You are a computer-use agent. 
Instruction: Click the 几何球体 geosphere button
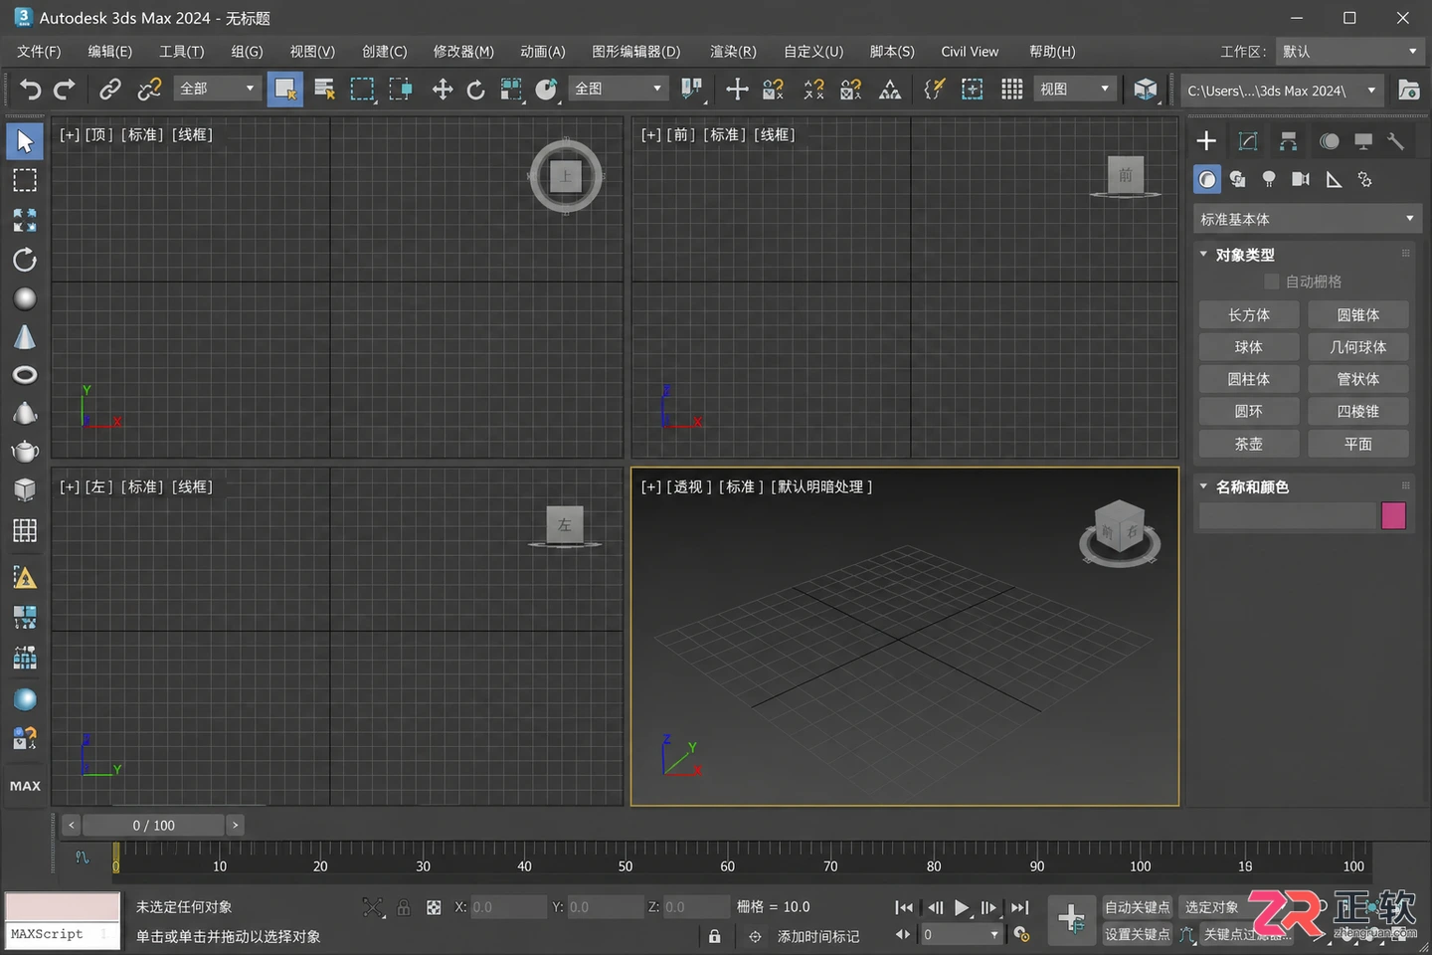click(1358, 347)
